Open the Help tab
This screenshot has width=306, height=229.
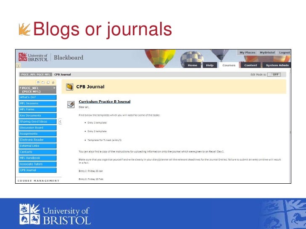point(210,65)
